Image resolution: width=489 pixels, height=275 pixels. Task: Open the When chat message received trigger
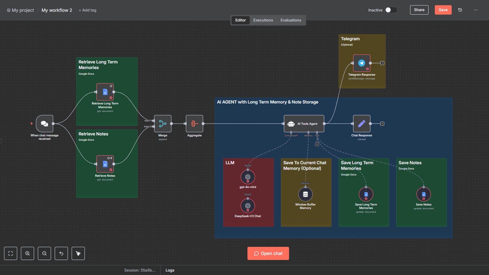click(45, 124)
